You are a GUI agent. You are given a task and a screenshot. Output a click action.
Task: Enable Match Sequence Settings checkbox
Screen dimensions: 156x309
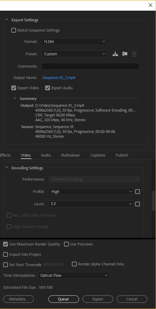[x=14, y=30]
